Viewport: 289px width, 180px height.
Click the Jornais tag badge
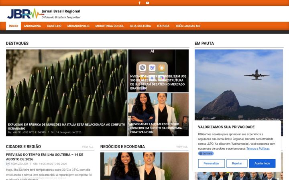click(206, 153)
